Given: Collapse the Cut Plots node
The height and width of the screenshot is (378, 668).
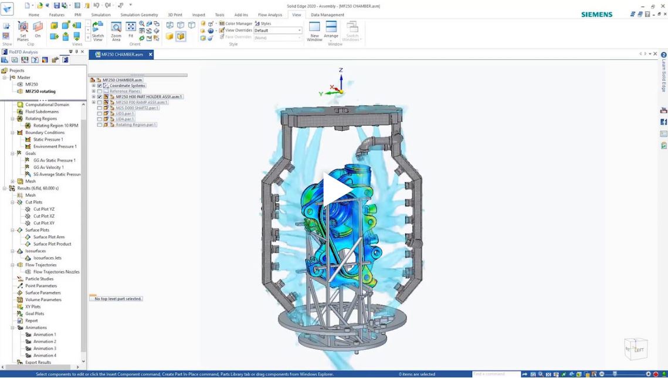Looking at the screenshot, I should click(x=13, y=202).
